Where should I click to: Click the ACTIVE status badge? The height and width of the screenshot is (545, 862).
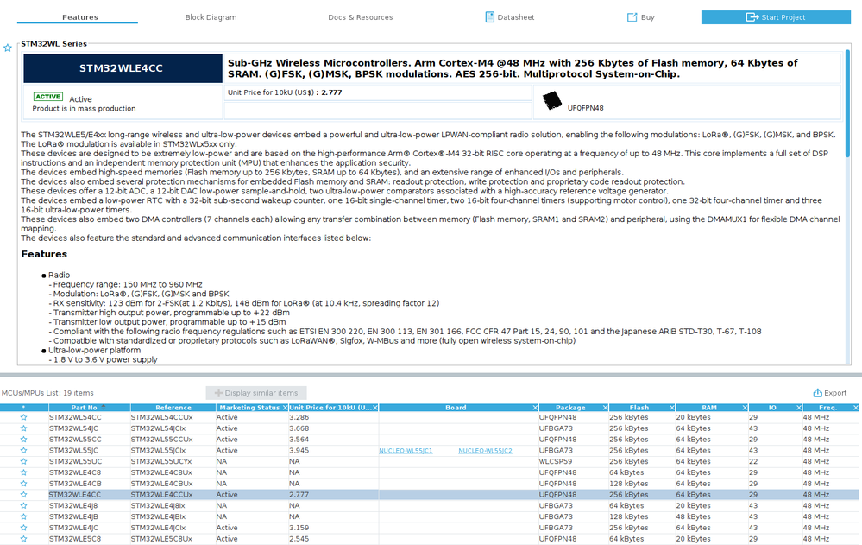point(48,97)
